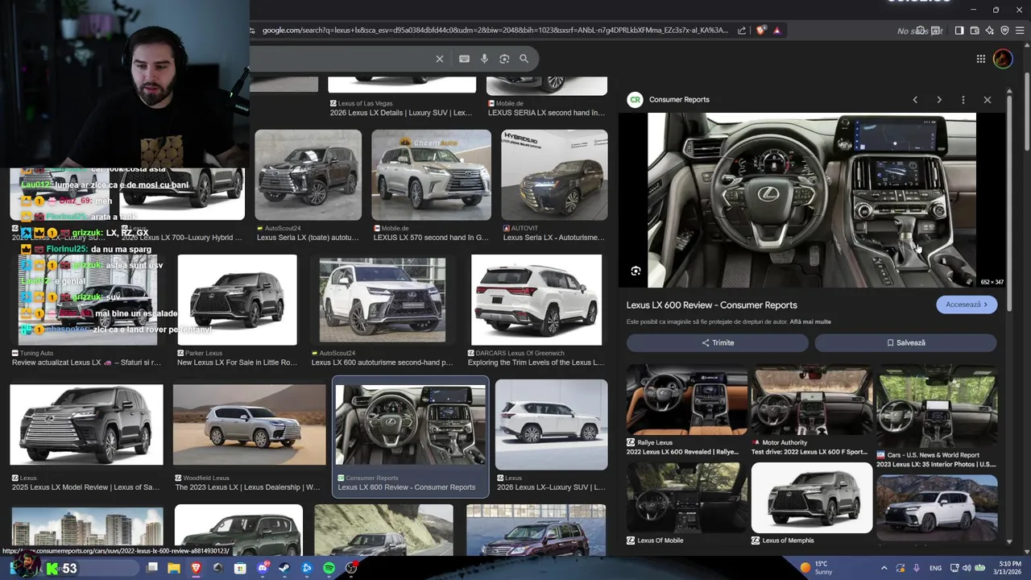Image resolution: width=1031 pixels, height=580 pixels.
Task: Open Mobile.de LEXUS LX 570 silver SUV result
Action: 431,175
